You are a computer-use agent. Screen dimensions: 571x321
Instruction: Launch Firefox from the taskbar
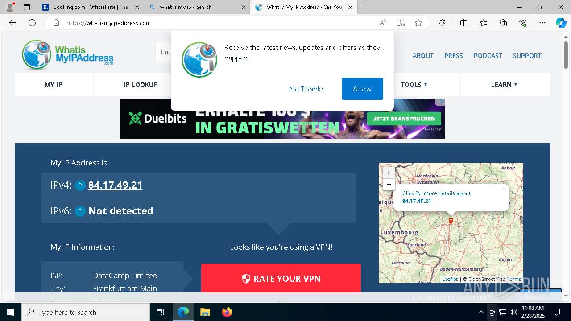(227, 312)
